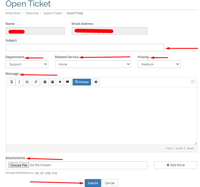Image resolution: width=200 pixels, height=187 pixels.
Task: Open the Related Service dropdown showing None
Action: pos(93,64)
